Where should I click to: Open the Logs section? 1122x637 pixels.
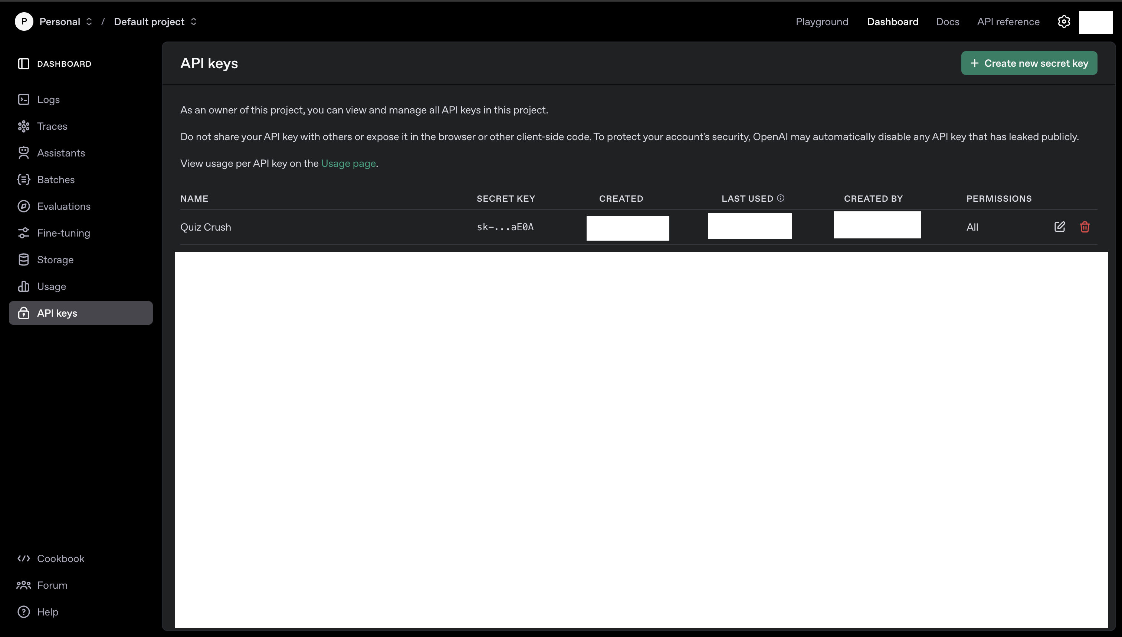tap(48, 99)
